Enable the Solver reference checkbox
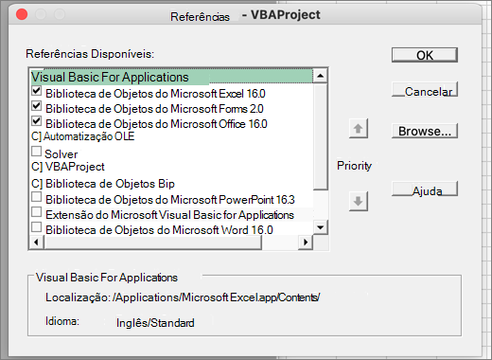Screen dimensions: 492x360 [x=37, y=152]
